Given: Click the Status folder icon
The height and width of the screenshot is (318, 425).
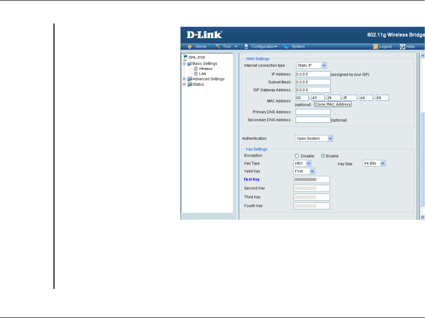Looking at the screenshot, I should click(190, 84).
